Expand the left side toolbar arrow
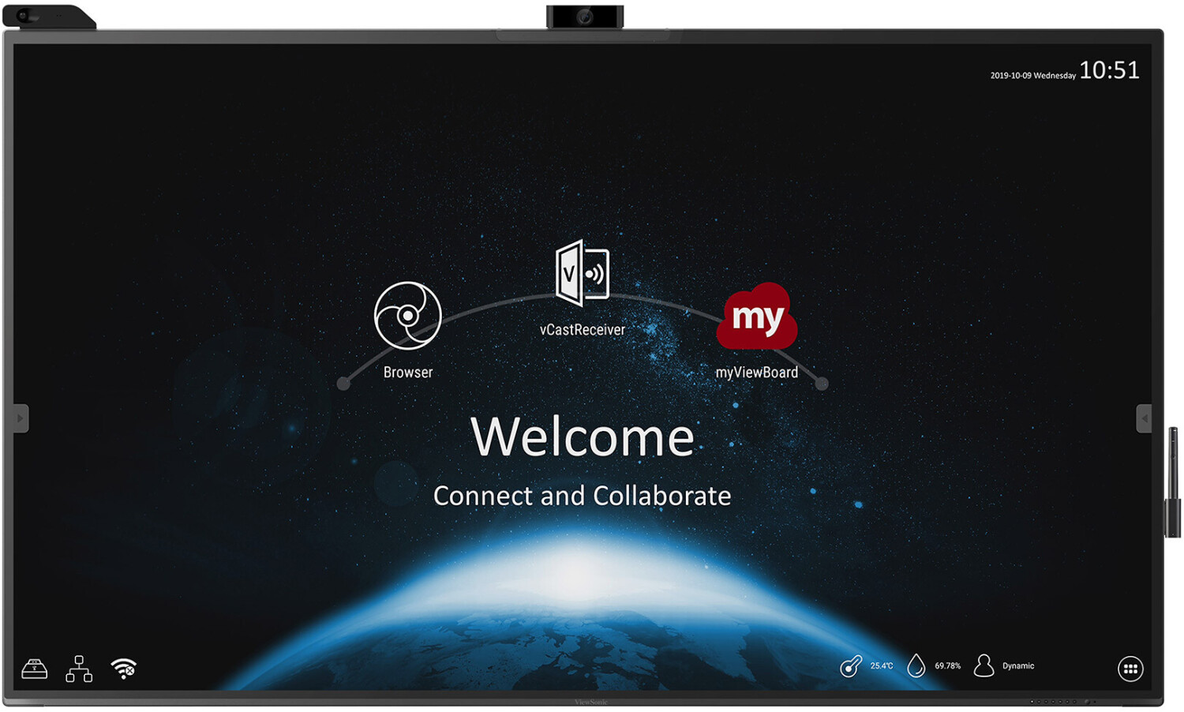Image resolution: width=1184 pixels, height=712 pixels. click(21, 418)
